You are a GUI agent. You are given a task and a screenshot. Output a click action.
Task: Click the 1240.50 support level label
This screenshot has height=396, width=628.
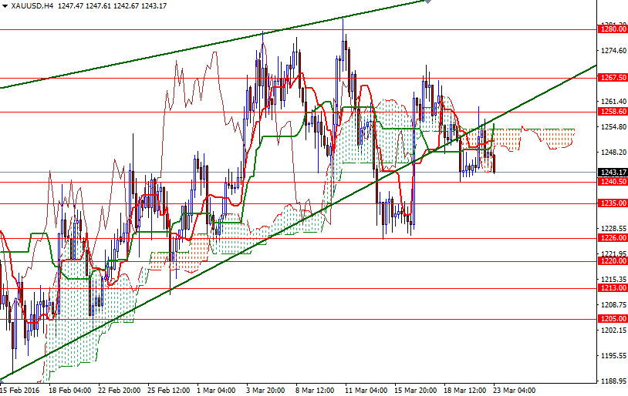point(611,182)
